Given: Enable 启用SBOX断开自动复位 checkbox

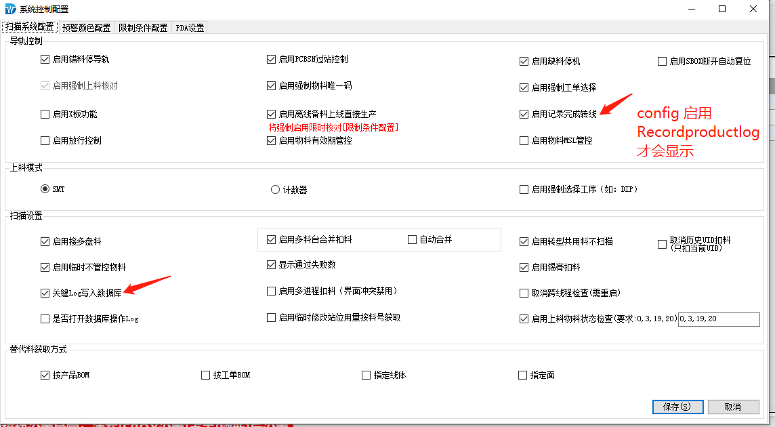Looking at the screenshot, I should pyautogui.click(x=663, y=62).
